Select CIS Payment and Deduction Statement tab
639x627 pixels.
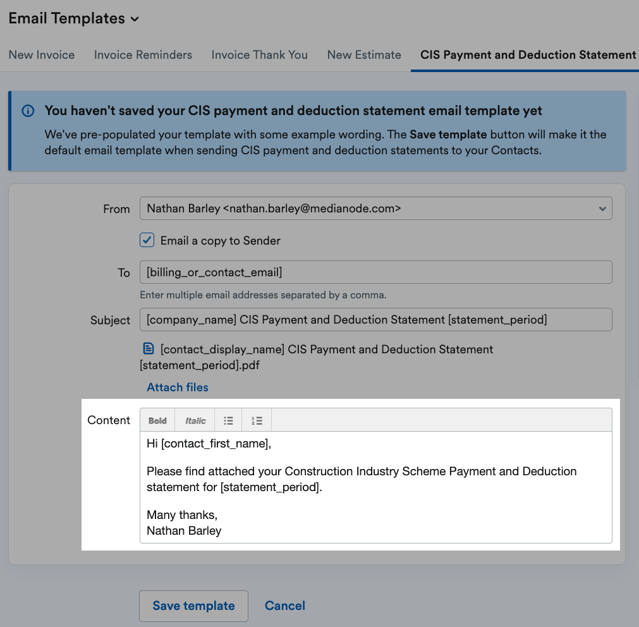(528, 55)
